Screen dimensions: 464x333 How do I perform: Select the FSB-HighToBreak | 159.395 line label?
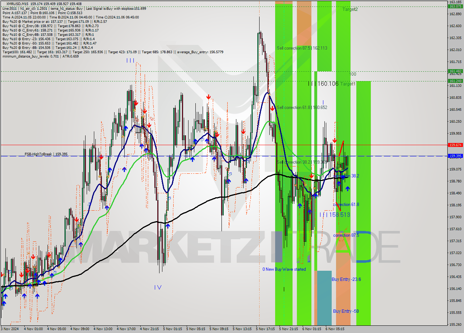point(46,154)
